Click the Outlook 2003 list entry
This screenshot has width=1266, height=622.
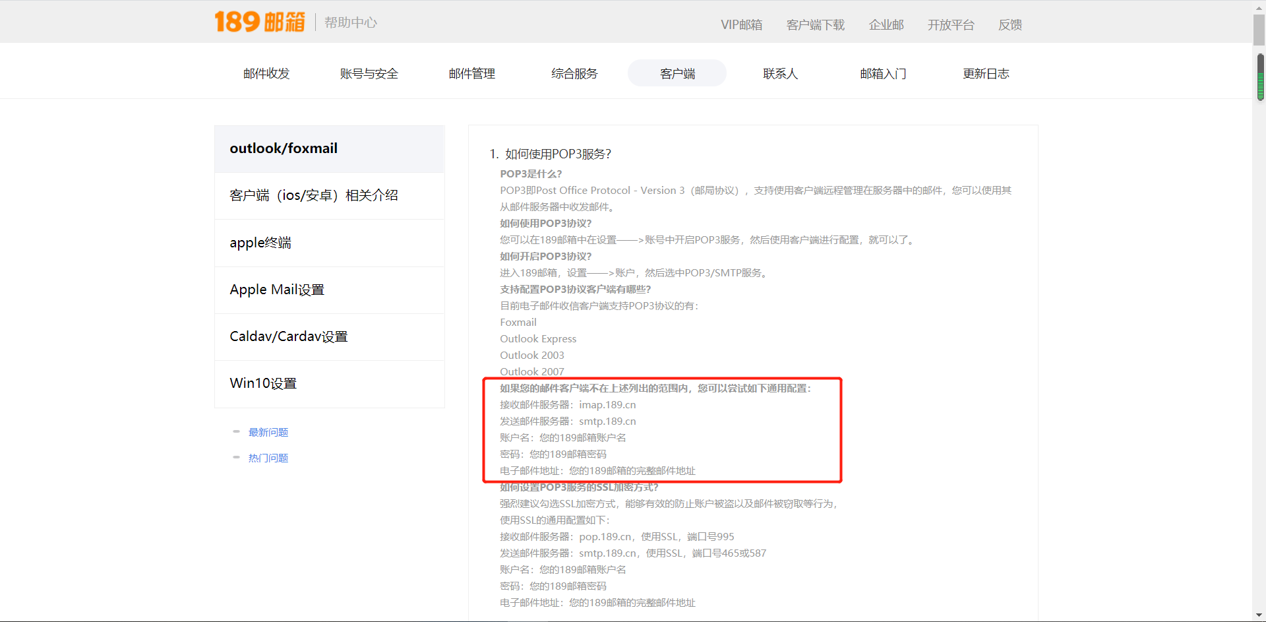(532, 356)
